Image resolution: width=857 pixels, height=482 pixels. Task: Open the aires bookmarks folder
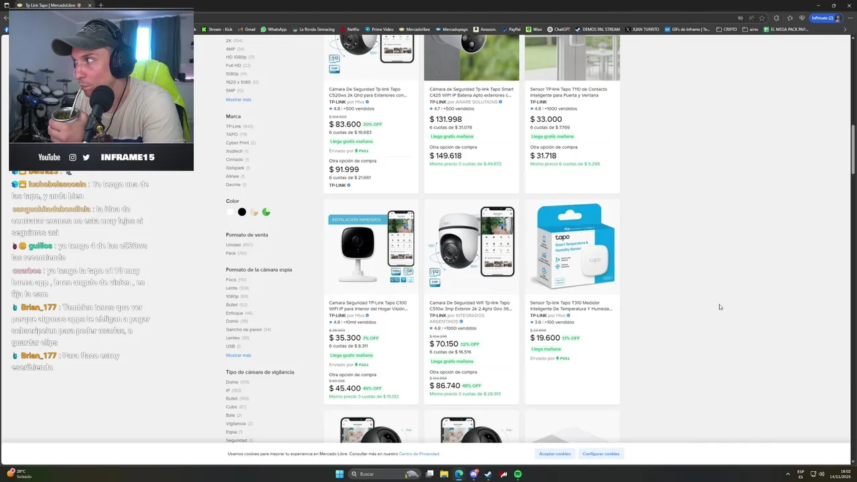pos(751,29)
